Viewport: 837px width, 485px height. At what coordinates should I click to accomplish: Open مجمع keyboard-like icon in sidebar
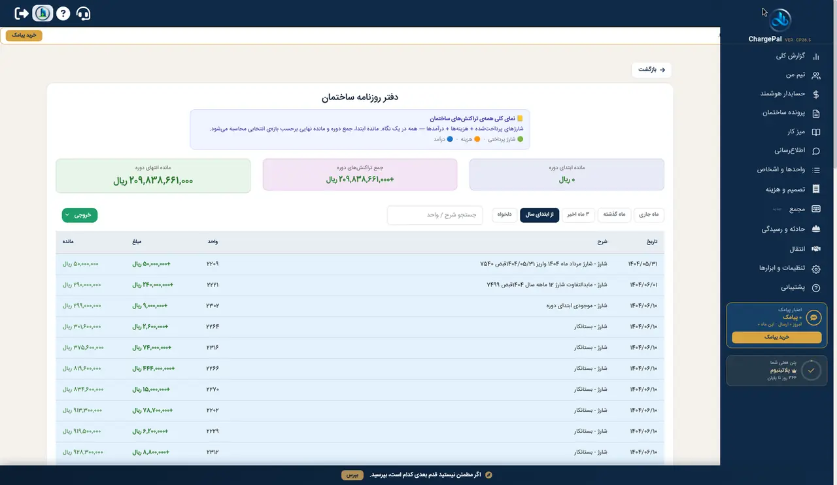815,209
